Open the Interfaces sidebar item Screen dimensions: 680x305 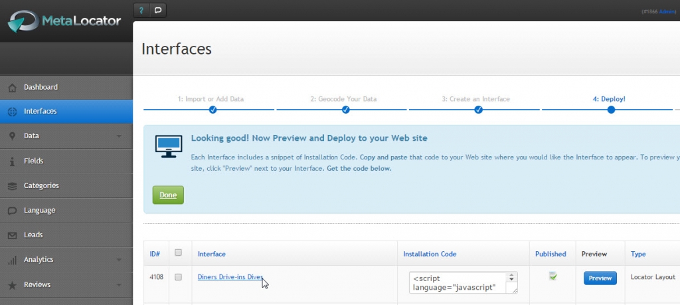tap(66, 112)
